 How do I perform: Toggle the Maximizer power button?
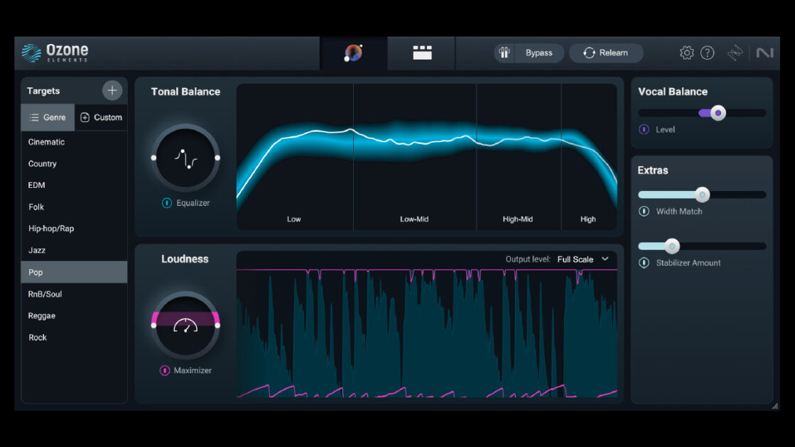[x=165, y=370]
